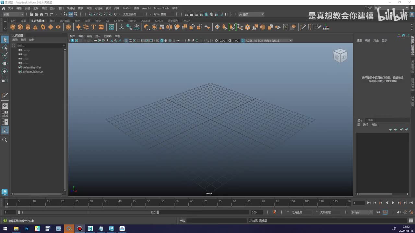Viewport: 415px width, 233px height.
Task: Click the Redo arrow icon
Action: (x=52, y=14)
